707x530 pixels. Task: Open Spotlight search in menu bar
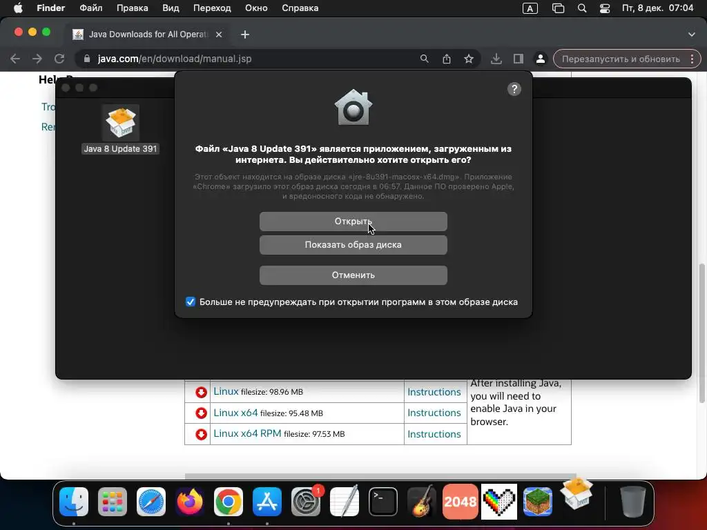click(x=582, y=8)
